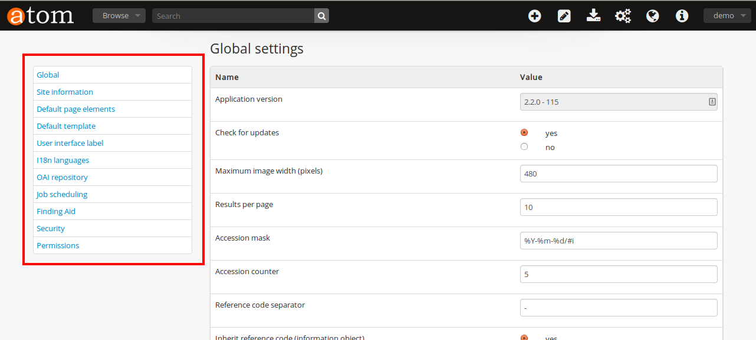Select 'no' for Check for updates
756x340 pixels.
(x=524, y=146)
